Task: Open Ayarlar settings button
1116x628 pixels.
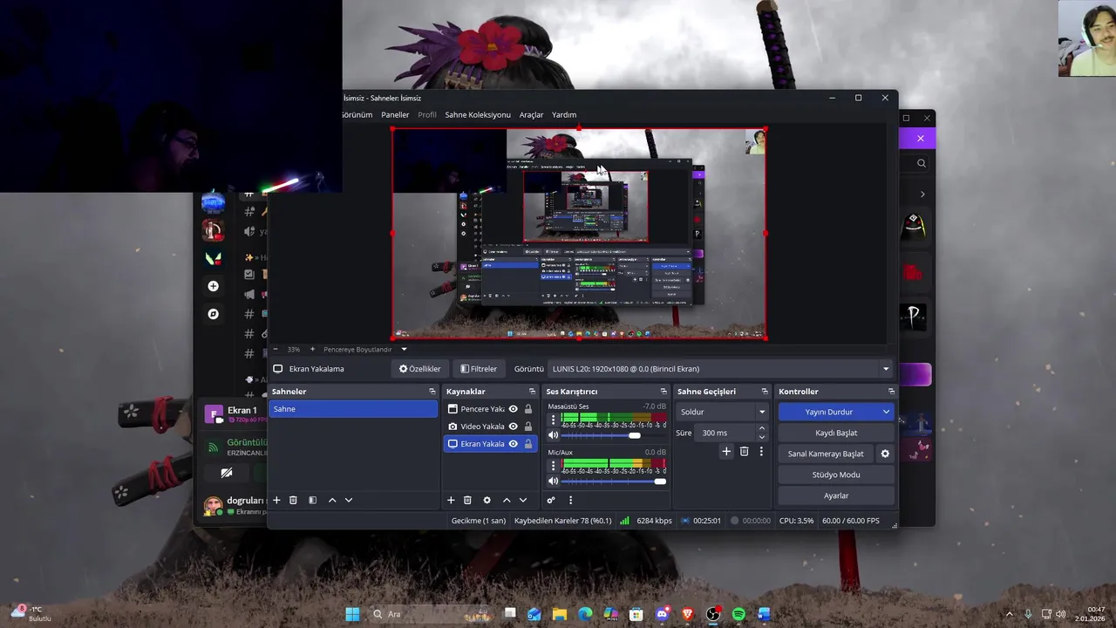Action: point(836,495)
